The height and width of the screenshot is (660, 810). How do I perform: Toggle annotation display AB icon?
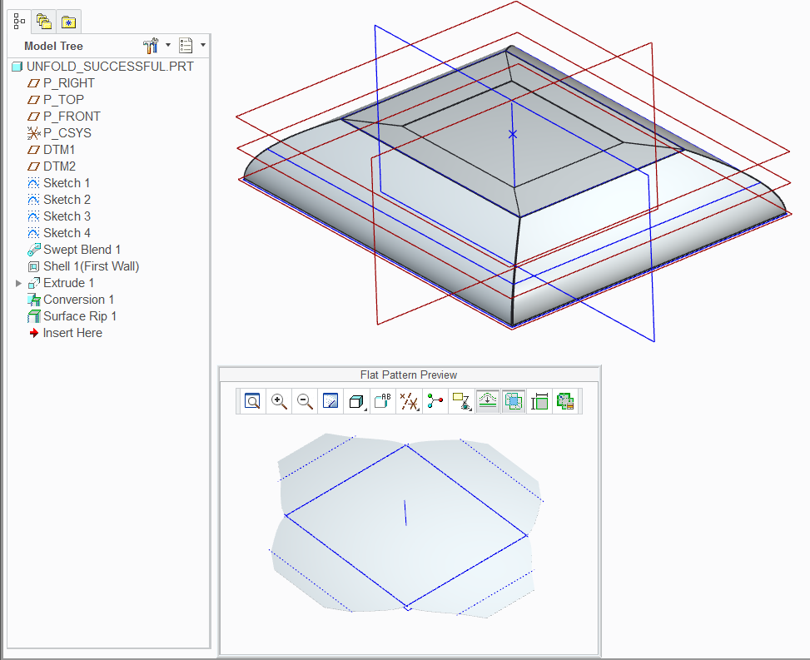click(x=383, y=401)
